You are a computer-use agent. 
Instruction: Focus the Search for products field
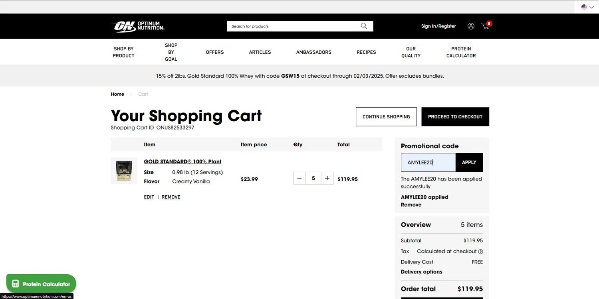[294, 26]
